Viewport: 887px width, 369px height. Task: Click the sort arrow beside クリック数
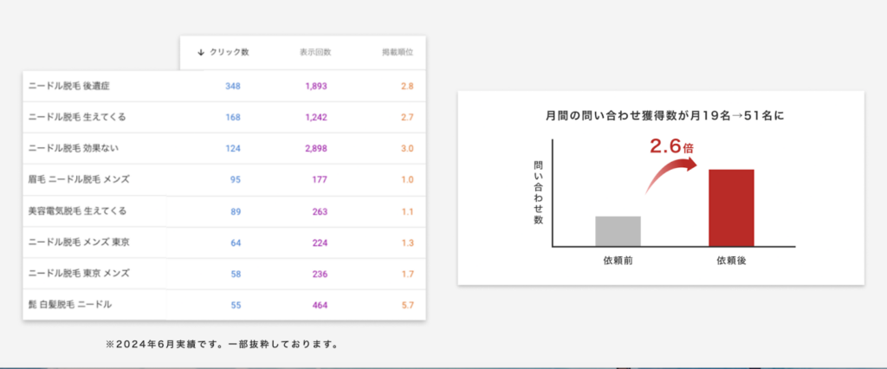coord(201,52)
